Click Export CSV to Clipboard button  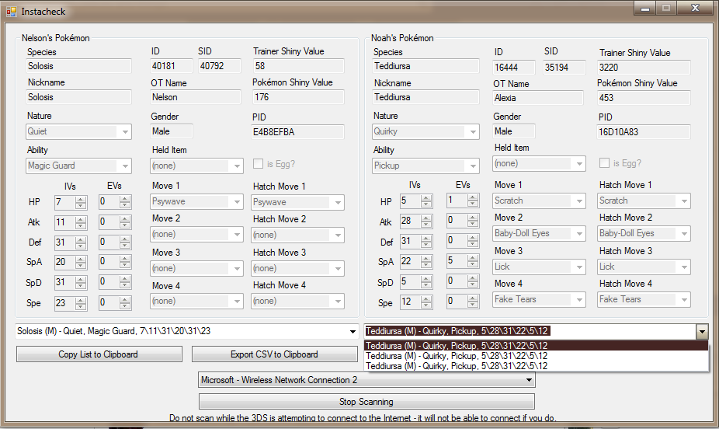point(274,354)
